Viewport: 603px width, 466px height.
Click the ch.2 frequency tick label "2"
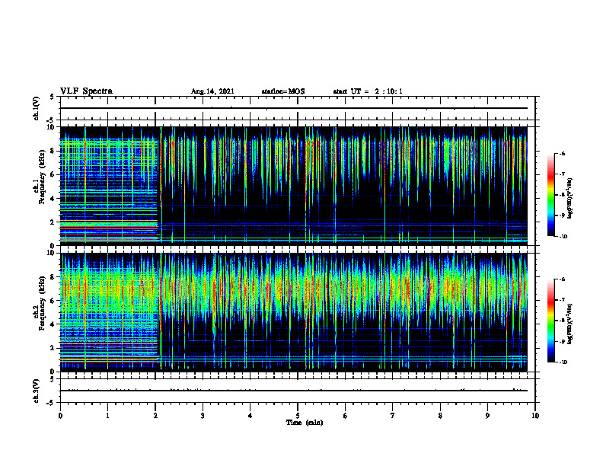pyautogui.click(x=53, y=348)
